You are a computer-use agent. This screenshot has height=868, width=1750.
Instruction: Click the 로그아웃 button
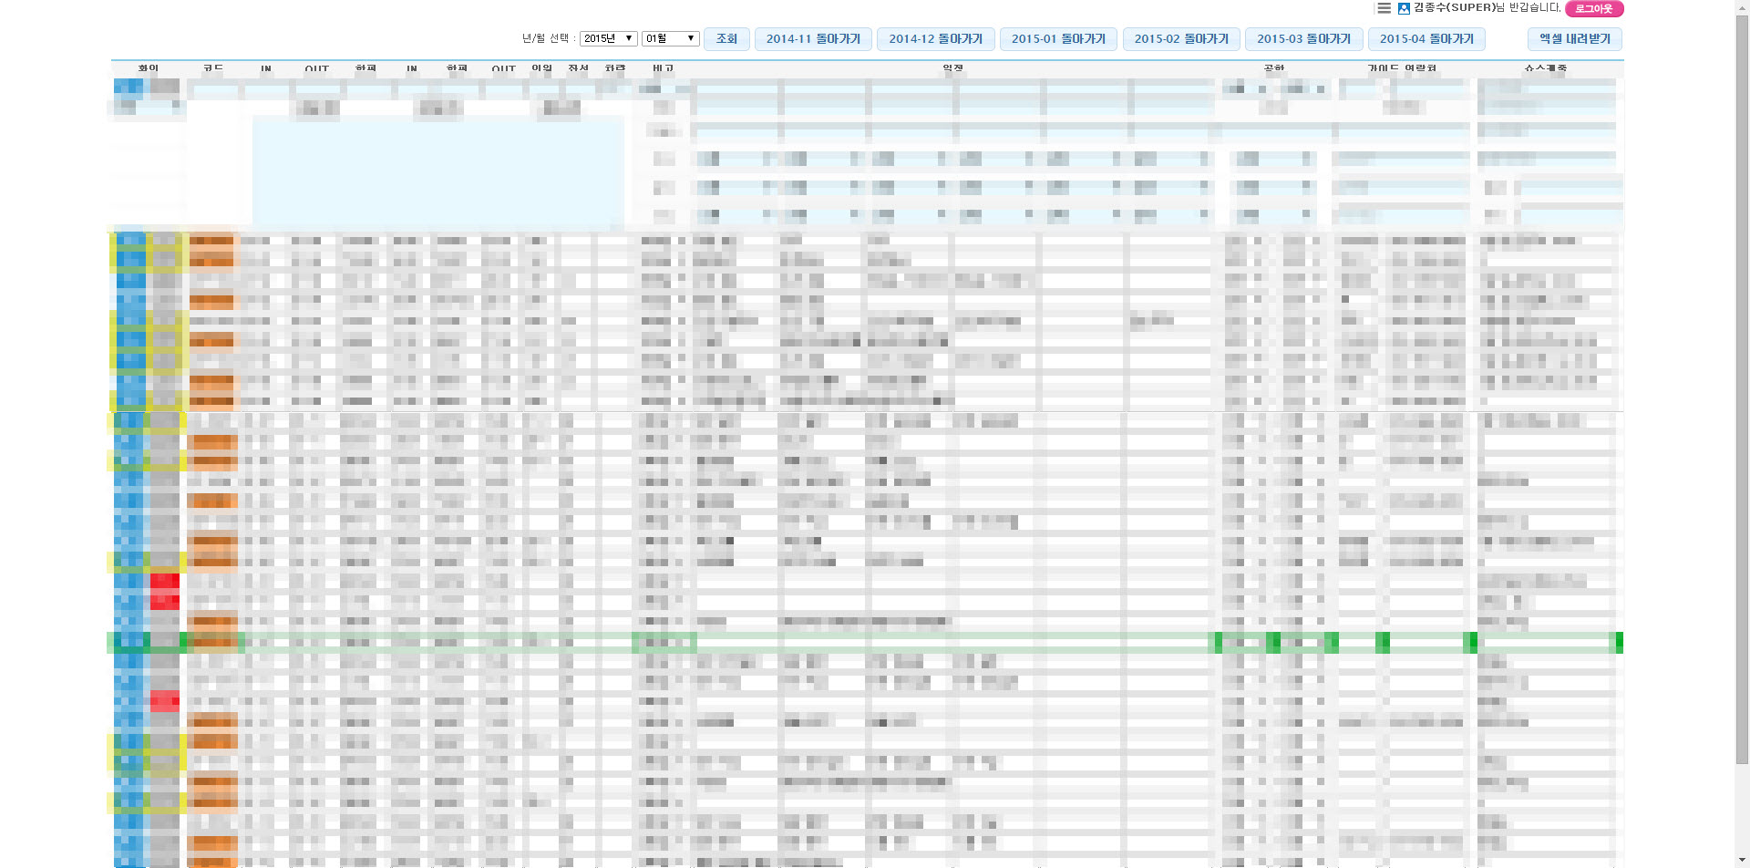click(1594, 9)
